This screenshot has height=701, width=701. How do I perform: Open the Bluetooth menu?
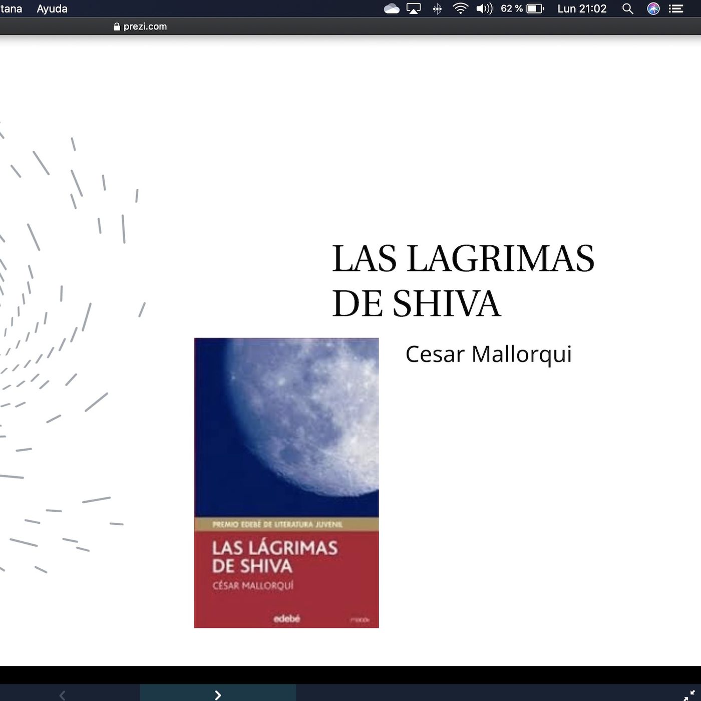[437, 9]
